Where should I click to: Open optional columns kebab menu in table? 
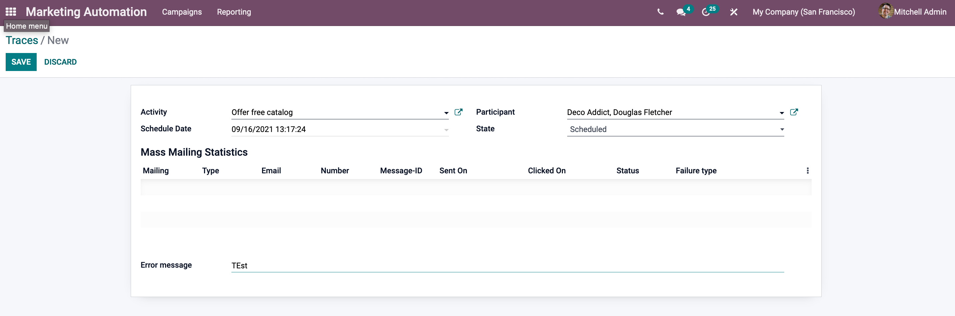tap(808, 170)
